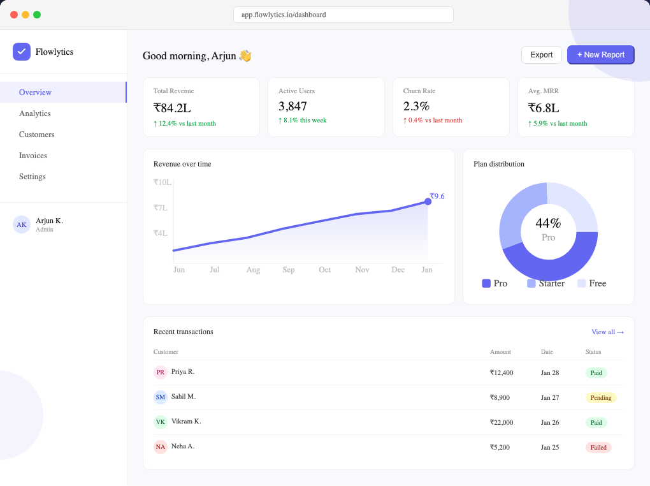This screenshot has width=650, height=486.
Task: Click the ₹22,000 amount
Action: pyautogui.click(x=502, y=422)
